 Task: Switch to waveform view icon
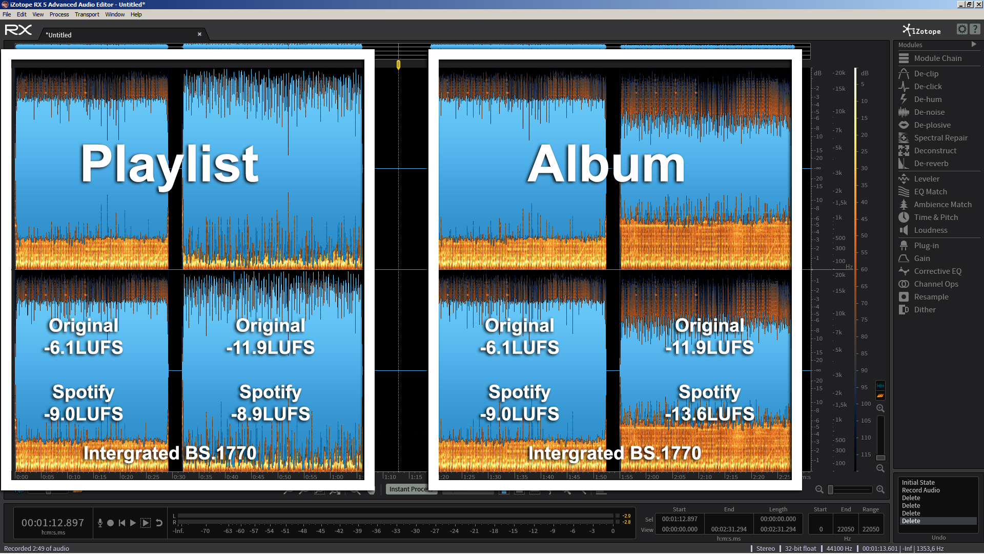tap(880, 386)
